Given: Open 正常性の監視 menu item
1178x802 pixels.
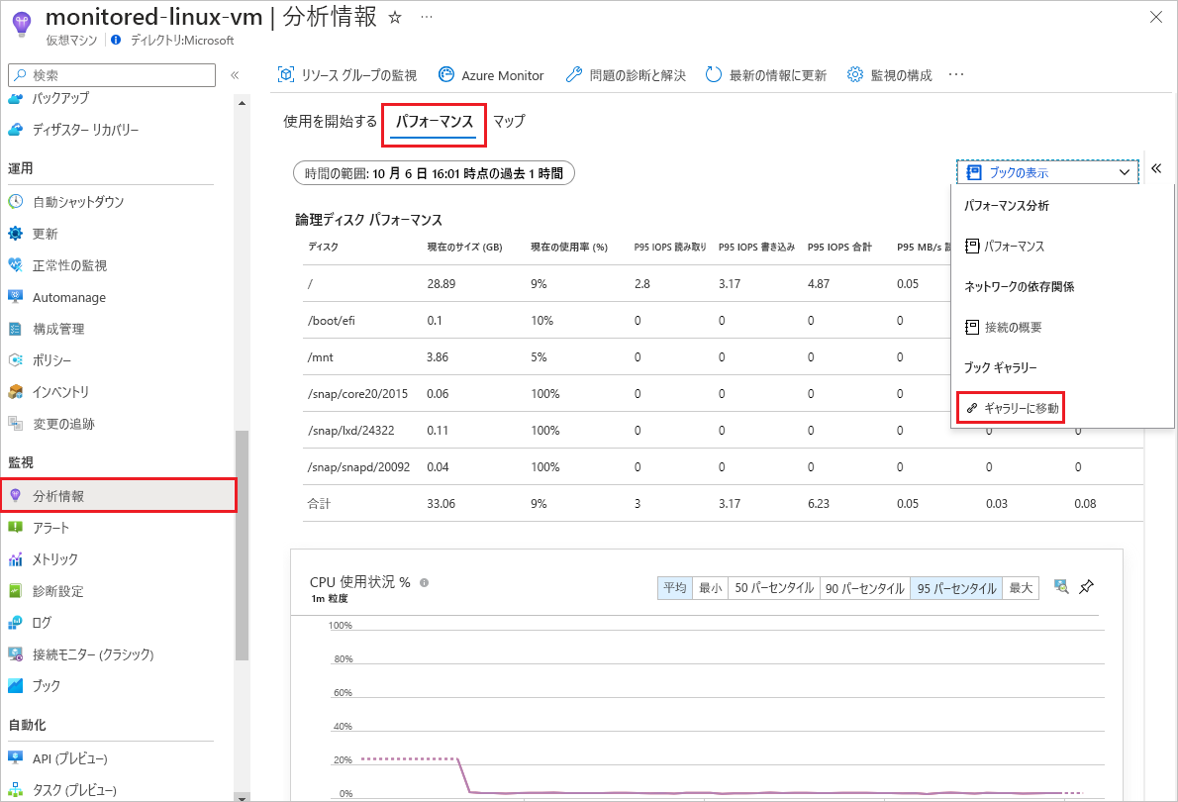Looking at the screenshot, I should (x=57, y=265).
